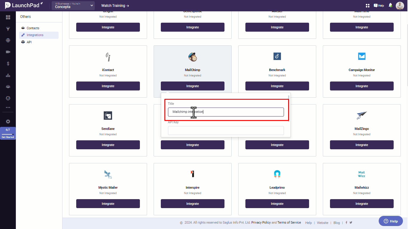Image resolution: width=408 pixels, height=229 pixels.
Task: Integrate the iContact service
Action: 108,86
